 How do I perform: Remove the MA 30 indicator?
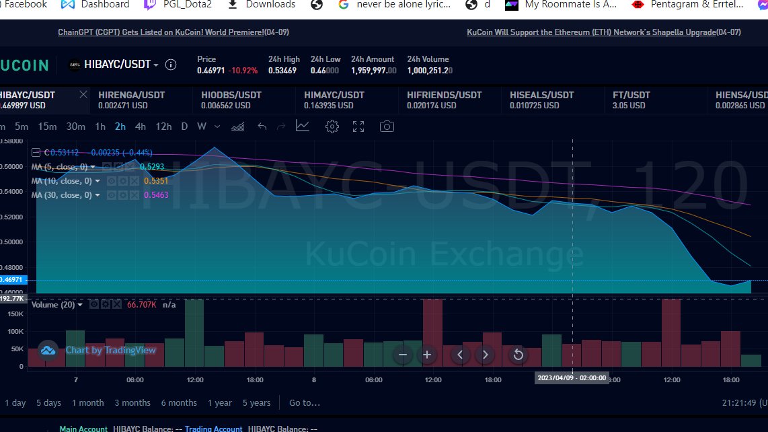click(135, 195)
